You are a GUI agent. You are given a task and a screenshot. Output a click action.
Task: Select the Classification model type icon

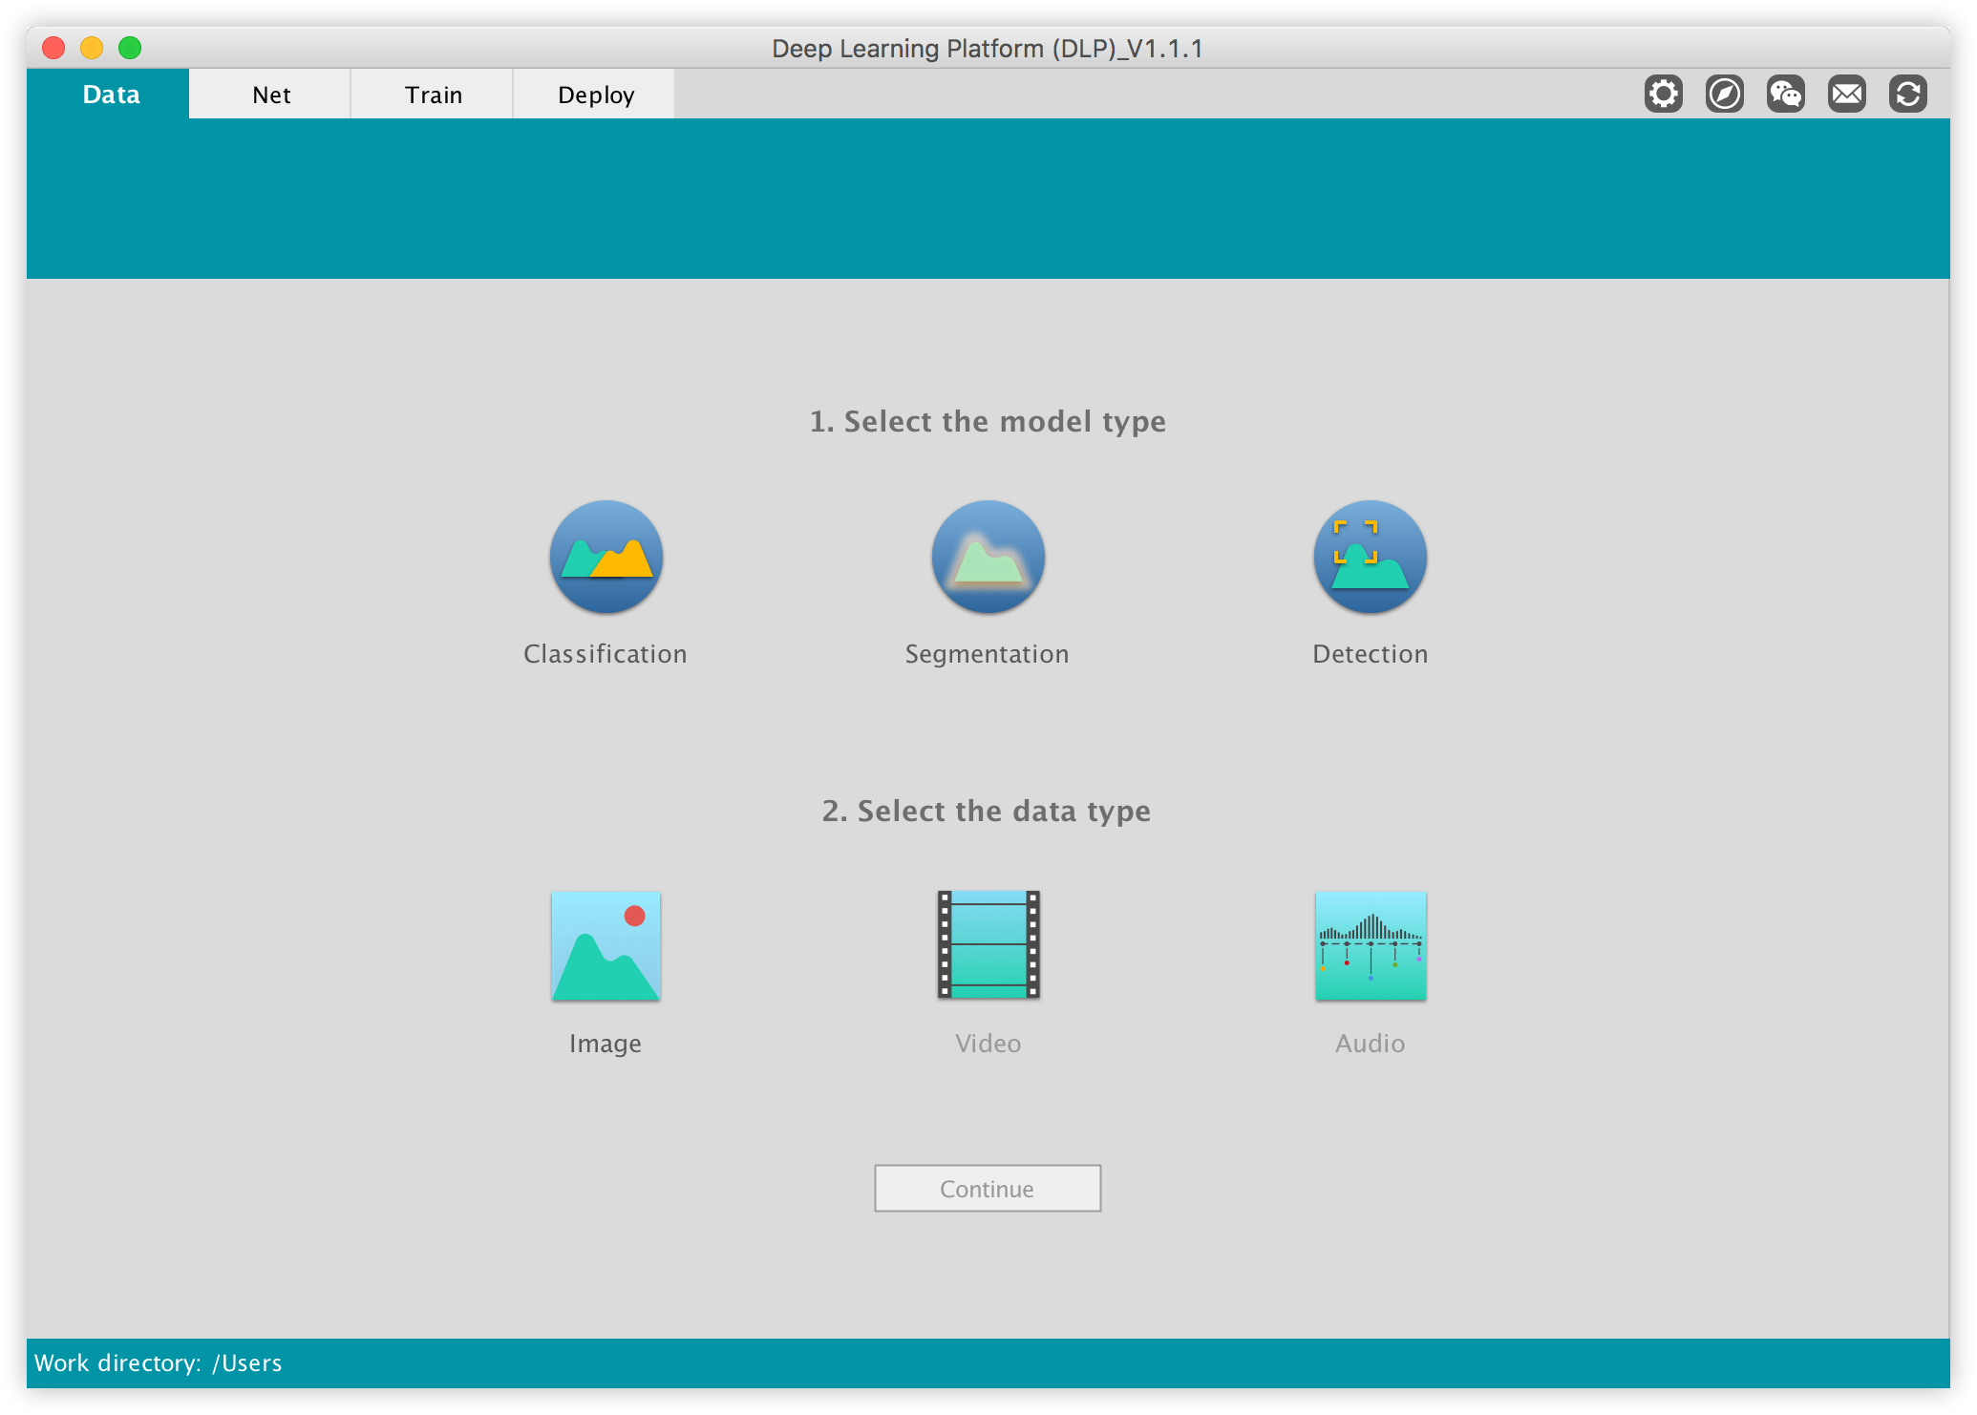606,557
